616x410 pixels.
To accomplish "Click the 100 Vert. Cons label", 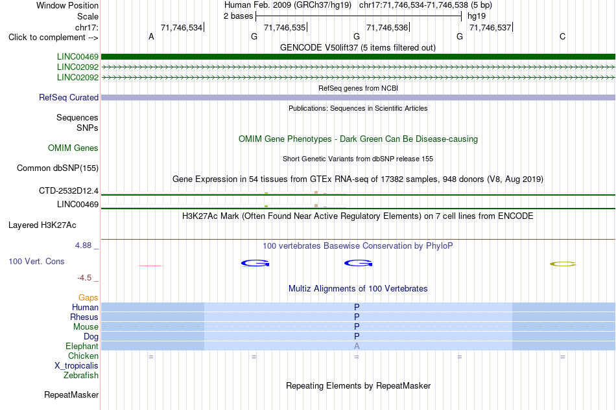I will [x=36, y=261].
